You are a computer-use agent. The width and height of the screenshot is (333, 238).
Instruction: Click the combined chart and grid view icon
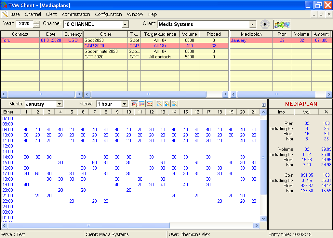[x=134, y=104]
